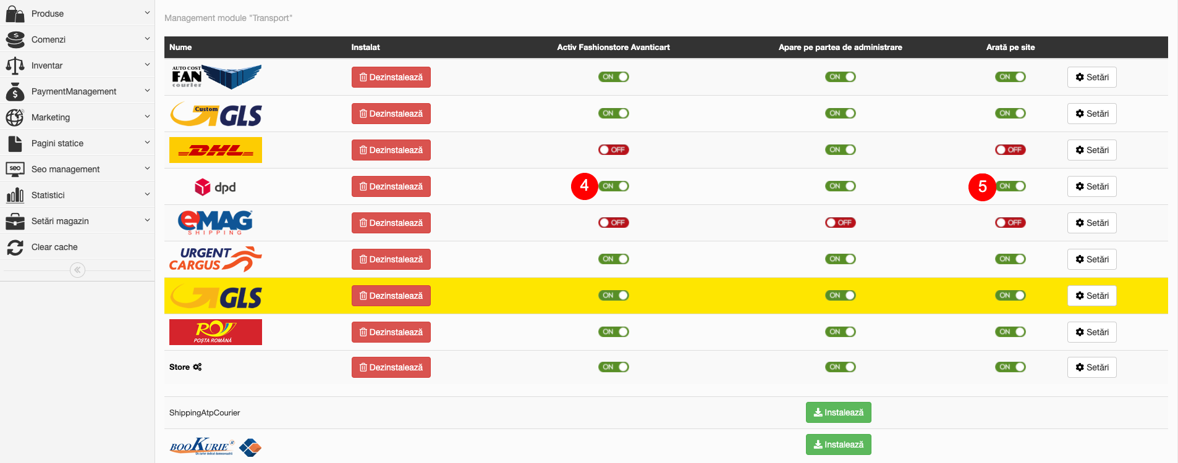
Task: Enable eMAG Activ Fashionstore switch
Action: click(x=613, y=223)
